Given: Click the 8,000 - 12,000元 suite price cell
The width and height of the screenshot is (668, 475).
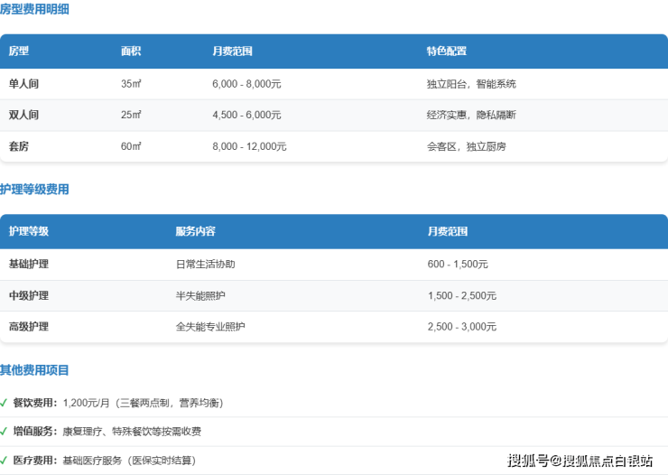Looking at the screenshot, I should pyautogui.click(x=249, y=146).
